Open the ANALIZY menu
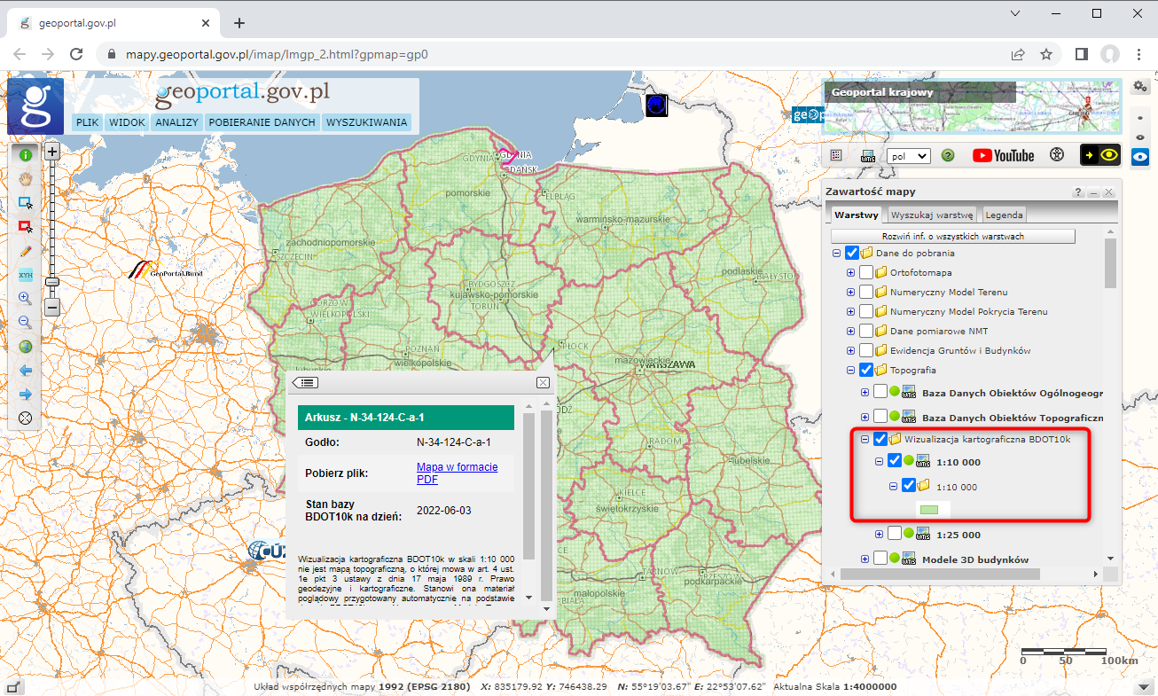Image resolution: width=1158 pixels, height=696 pixels. tap(176, 122)
